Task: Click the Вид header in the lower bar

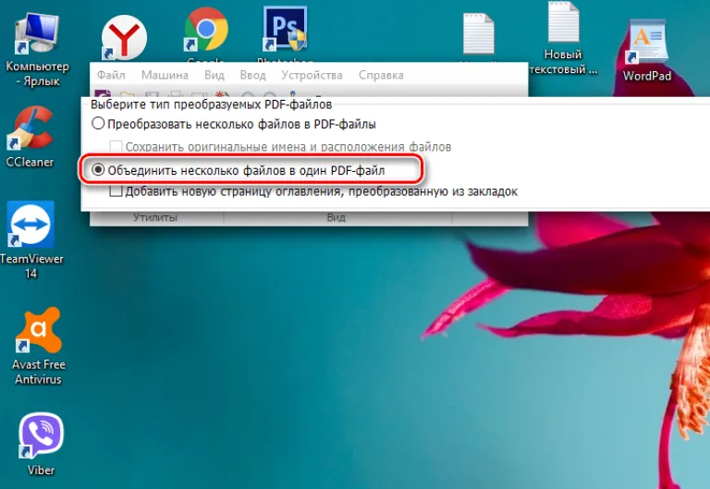Action: pyautogui.click(x=336, y=218)
